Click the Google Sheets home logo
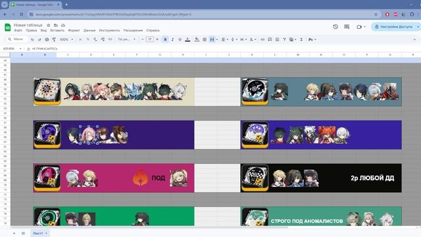This screenshot has height=237, width=421. click(x=7, y=27)
